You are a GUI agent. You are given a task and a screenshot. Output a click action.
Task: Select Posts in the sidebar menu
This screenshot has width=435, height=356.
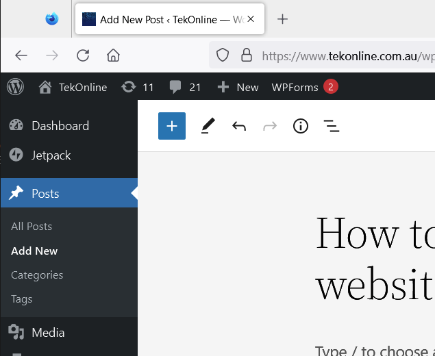[45, 194]
